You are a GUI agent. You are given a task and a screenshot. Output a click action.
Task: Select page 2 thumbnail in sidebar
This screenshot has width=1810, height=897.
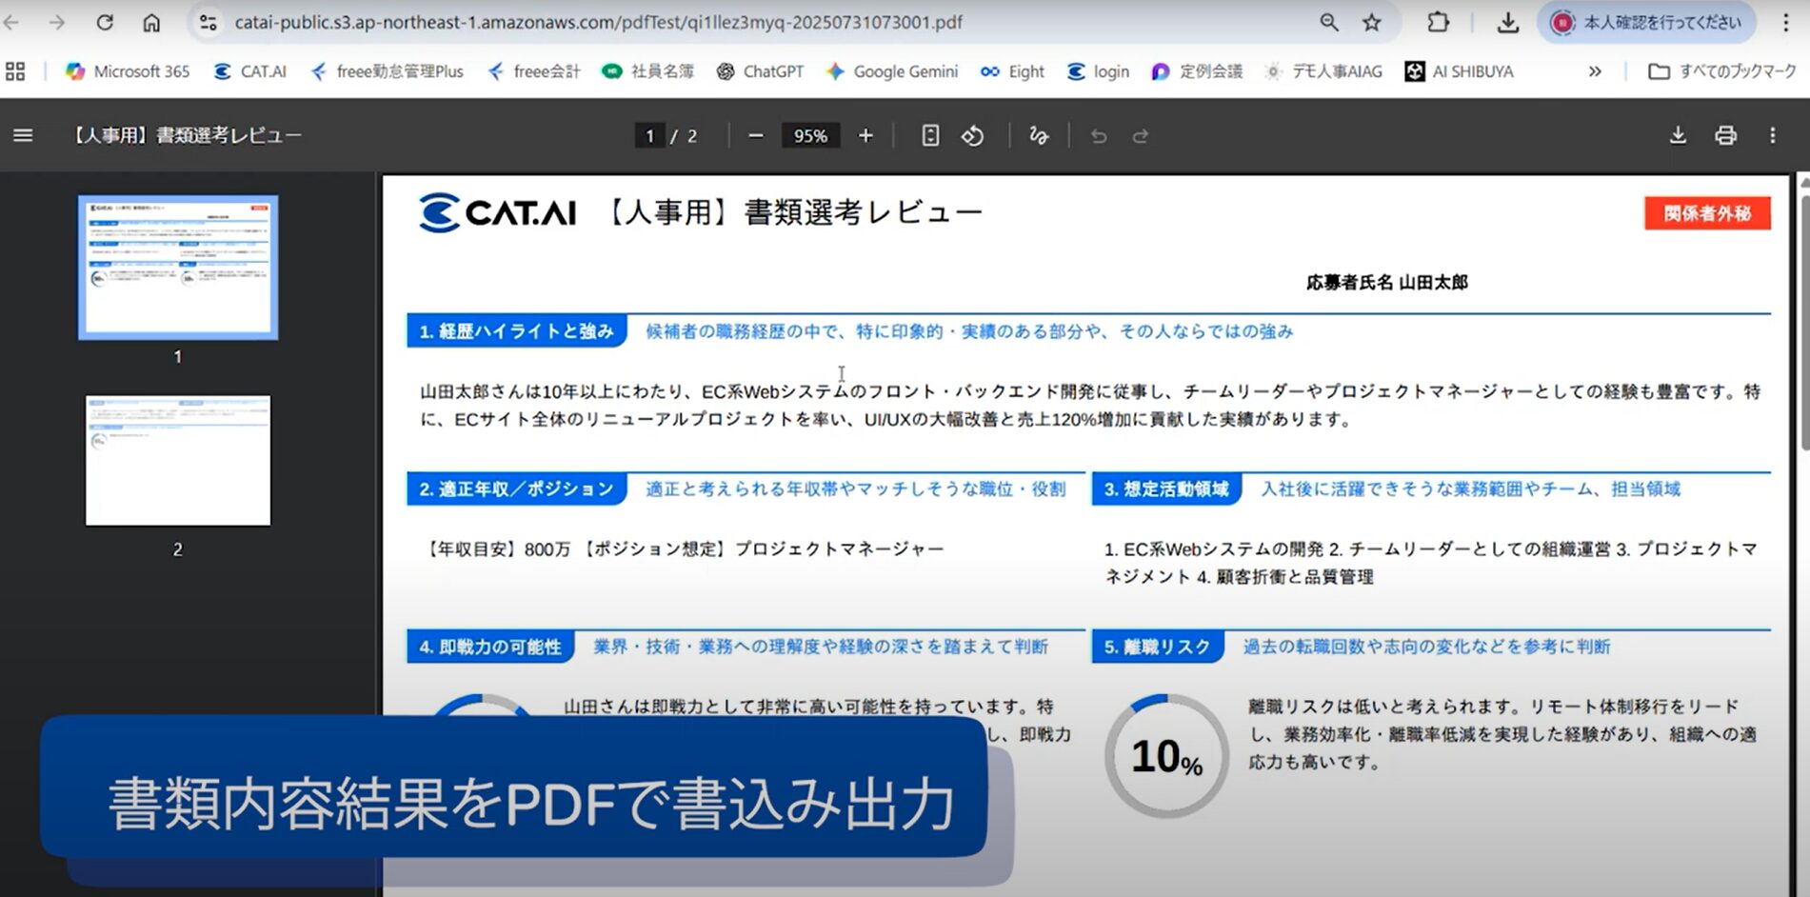[x=178, y=461]
